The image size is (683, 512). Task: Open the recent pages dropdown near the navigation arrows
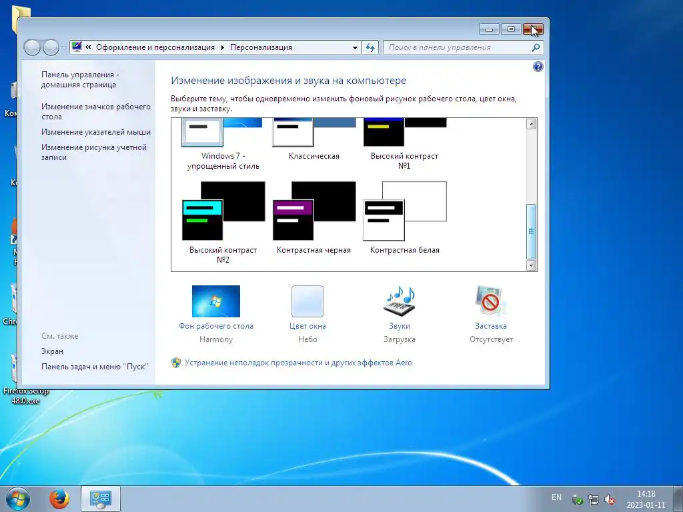click(x=63, y=47)
